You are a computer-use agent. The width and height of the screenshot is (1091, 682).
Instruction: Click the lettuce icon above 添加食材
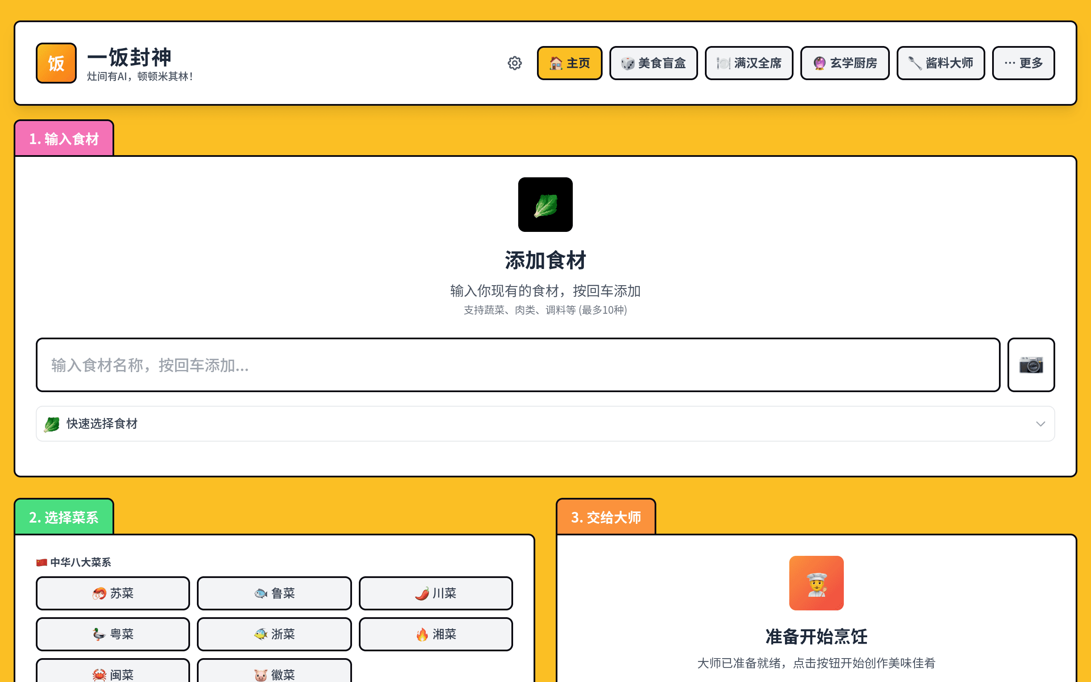click(545, 204)
